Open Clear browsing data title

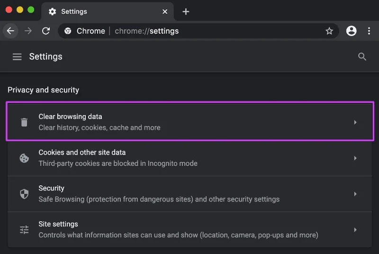point(70,117)
